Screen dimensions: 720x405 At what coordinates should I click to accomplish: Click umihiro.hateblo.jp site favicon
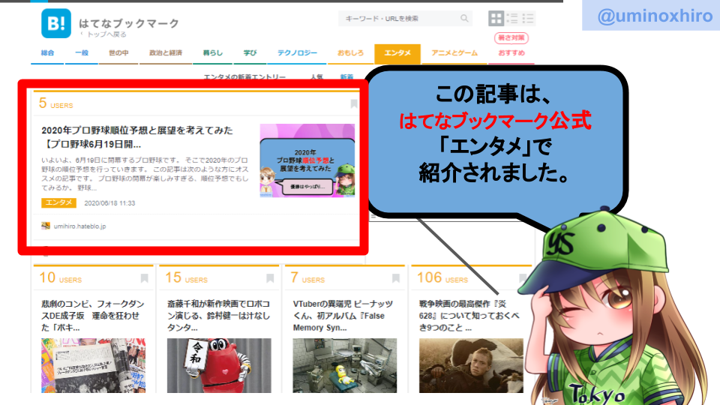pos(46,226)
